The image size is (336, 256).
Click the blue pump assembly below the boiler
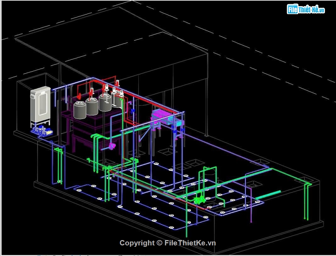tap(42, 130)
